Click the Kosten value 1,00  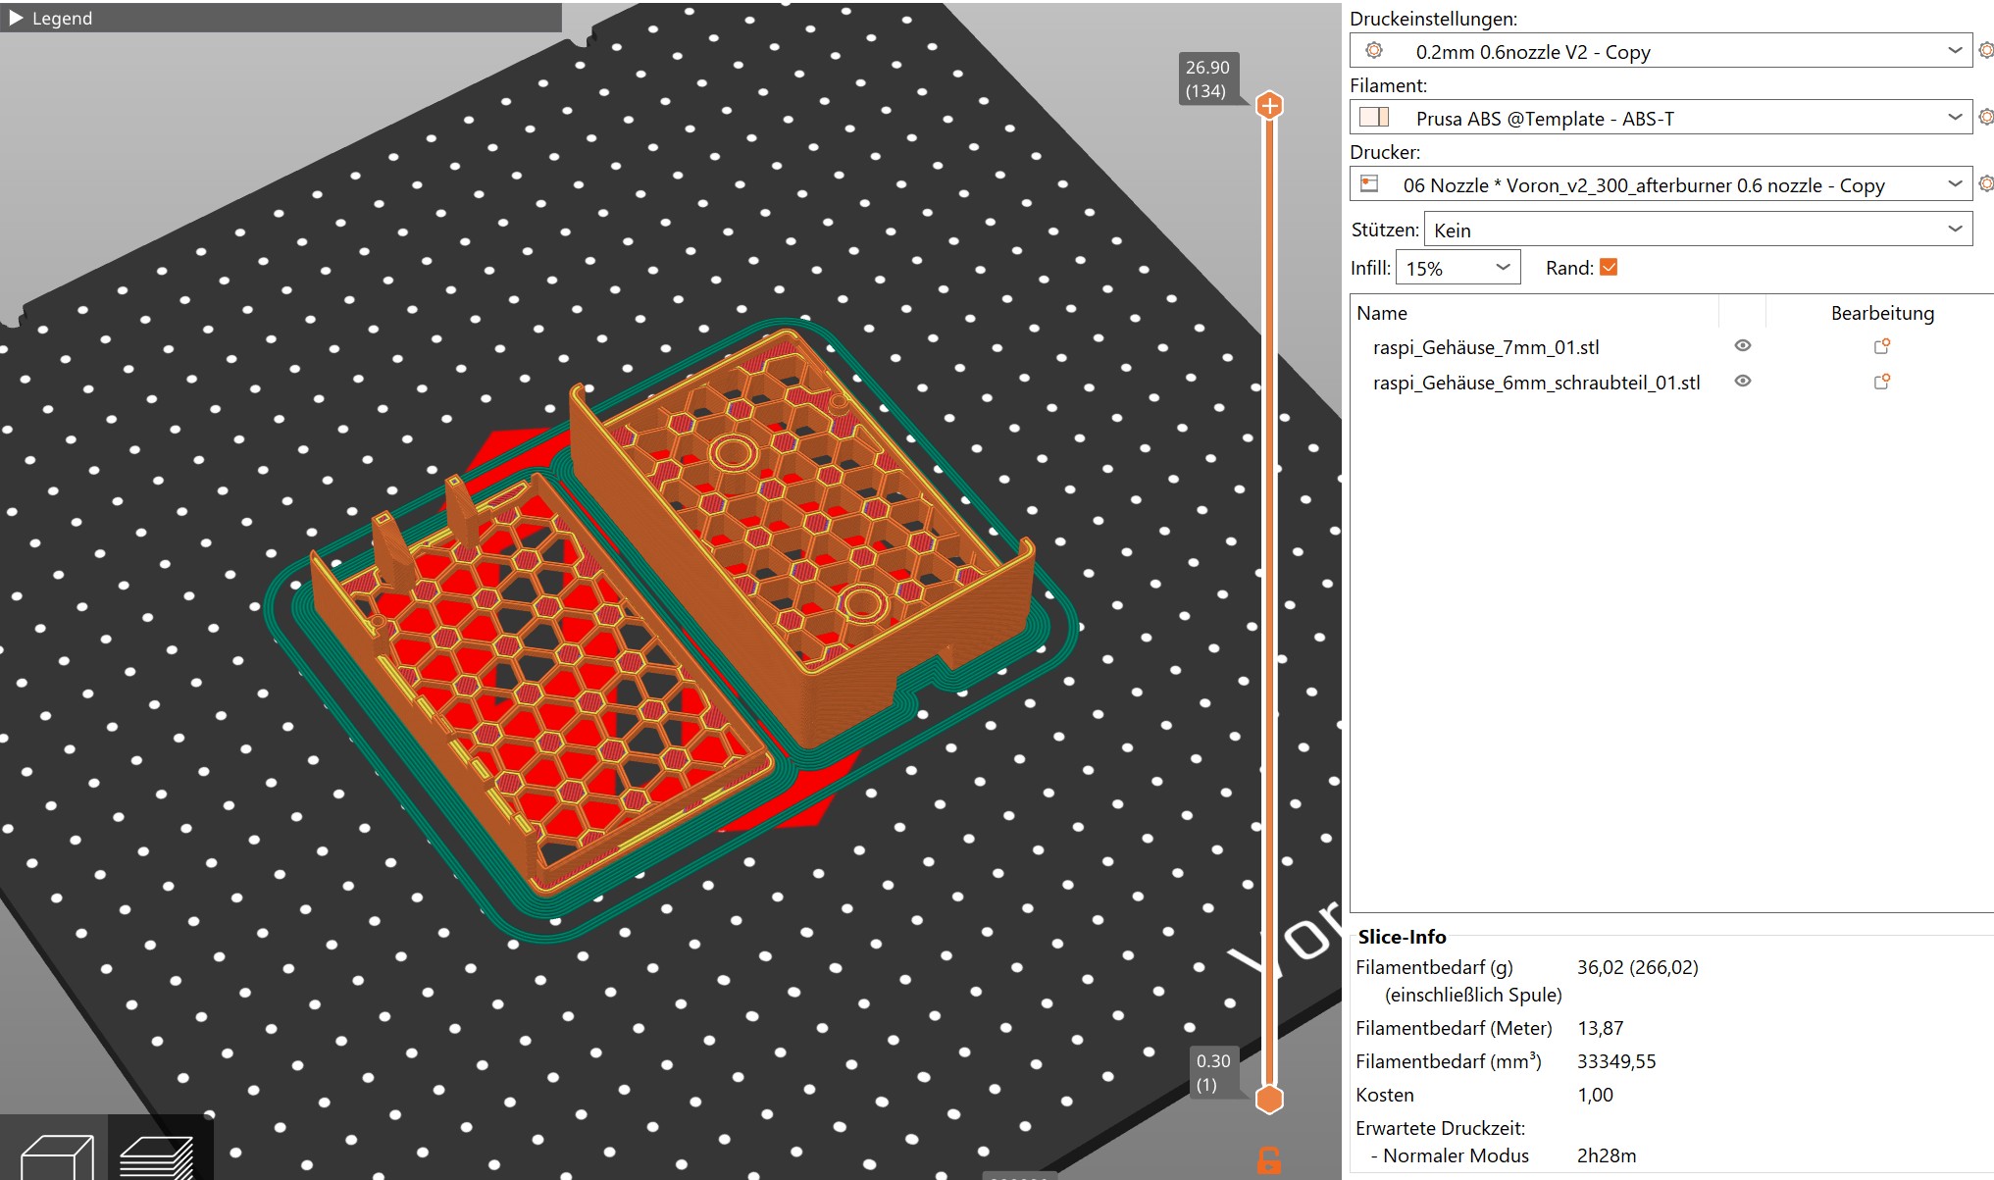pyautogui.click(x=1595, y=1095)
